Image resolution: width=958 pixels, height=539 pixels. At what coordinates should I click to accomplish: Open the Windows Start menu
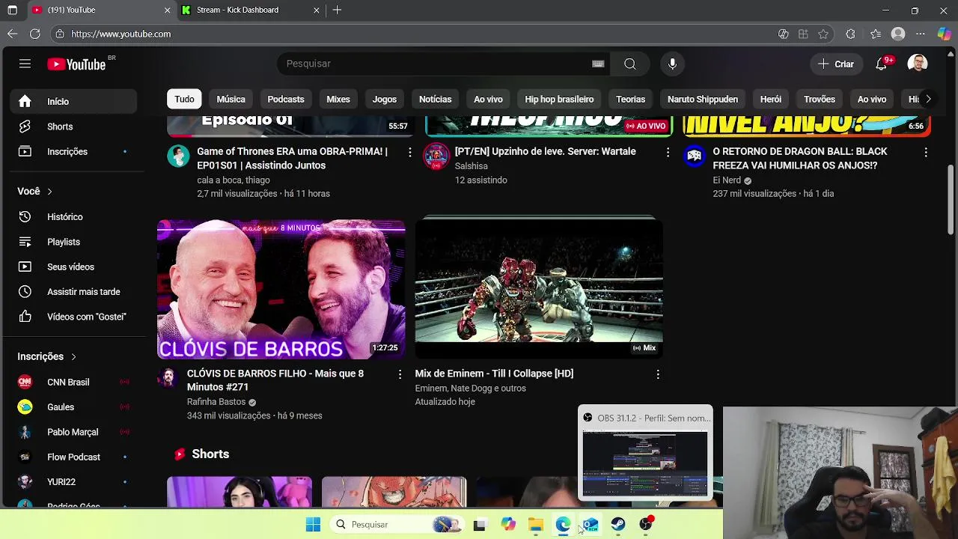[x=313, y=525]
